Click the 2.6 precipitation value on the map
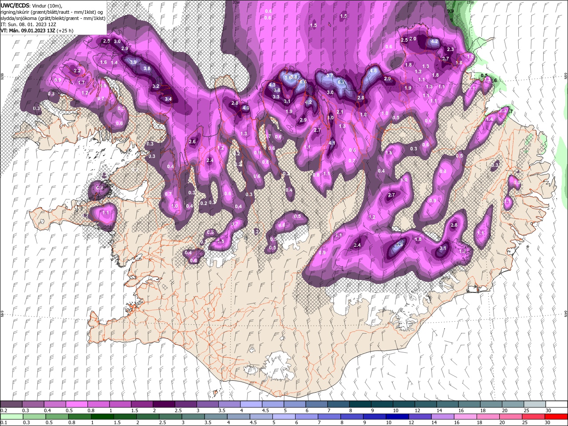Viewport: 568px width, 426px height. [x=192, y=142]
